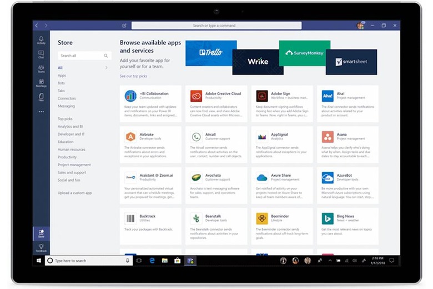This screenshot has height=289, width=433.
Task: Click Upload a custom app
Action: (74, 193)
